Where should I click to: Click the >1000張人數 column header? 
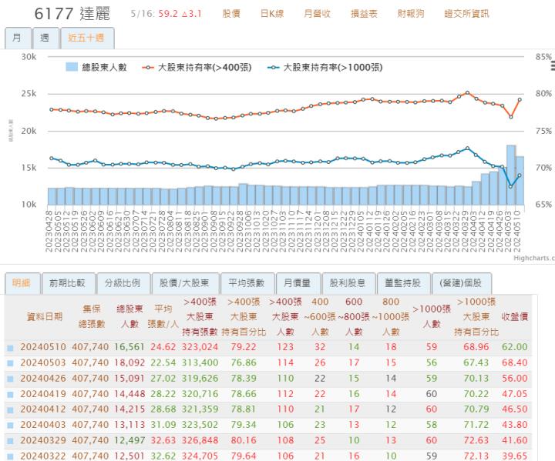click(x=432, y=316)
